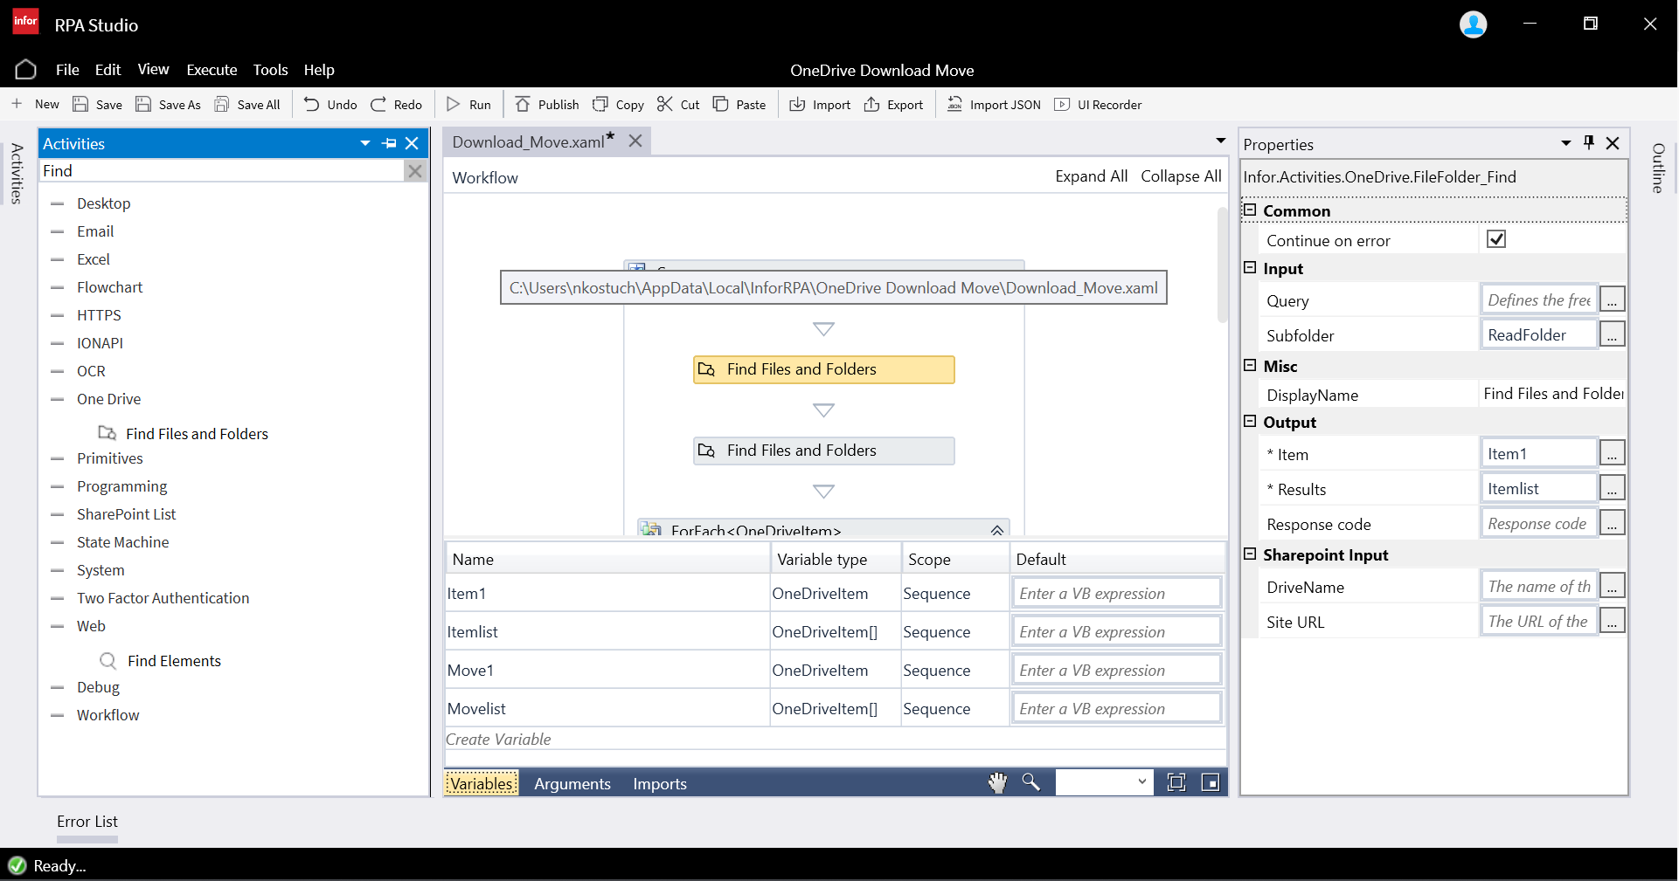Switch to the Arguments tab
Screen dimensions: 1679x881
tap(572, 784)
